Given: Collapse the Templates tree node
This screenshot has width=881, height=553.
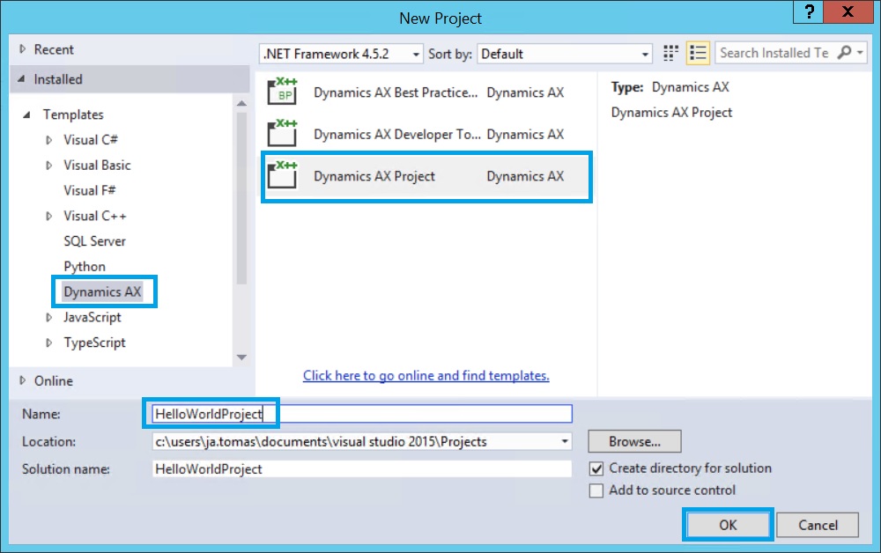Looking at the screenshot, I should coord(26,114).
